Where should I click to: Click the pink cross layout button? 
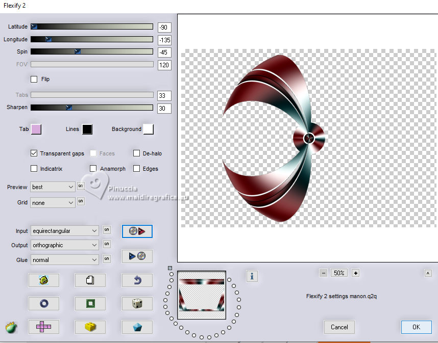click(x=43, y=327)
